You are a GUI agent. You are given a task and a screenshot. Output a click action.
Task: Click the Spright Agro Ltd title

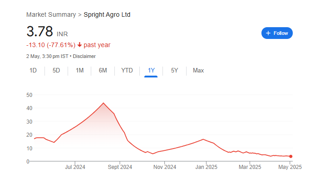[107, 14]
